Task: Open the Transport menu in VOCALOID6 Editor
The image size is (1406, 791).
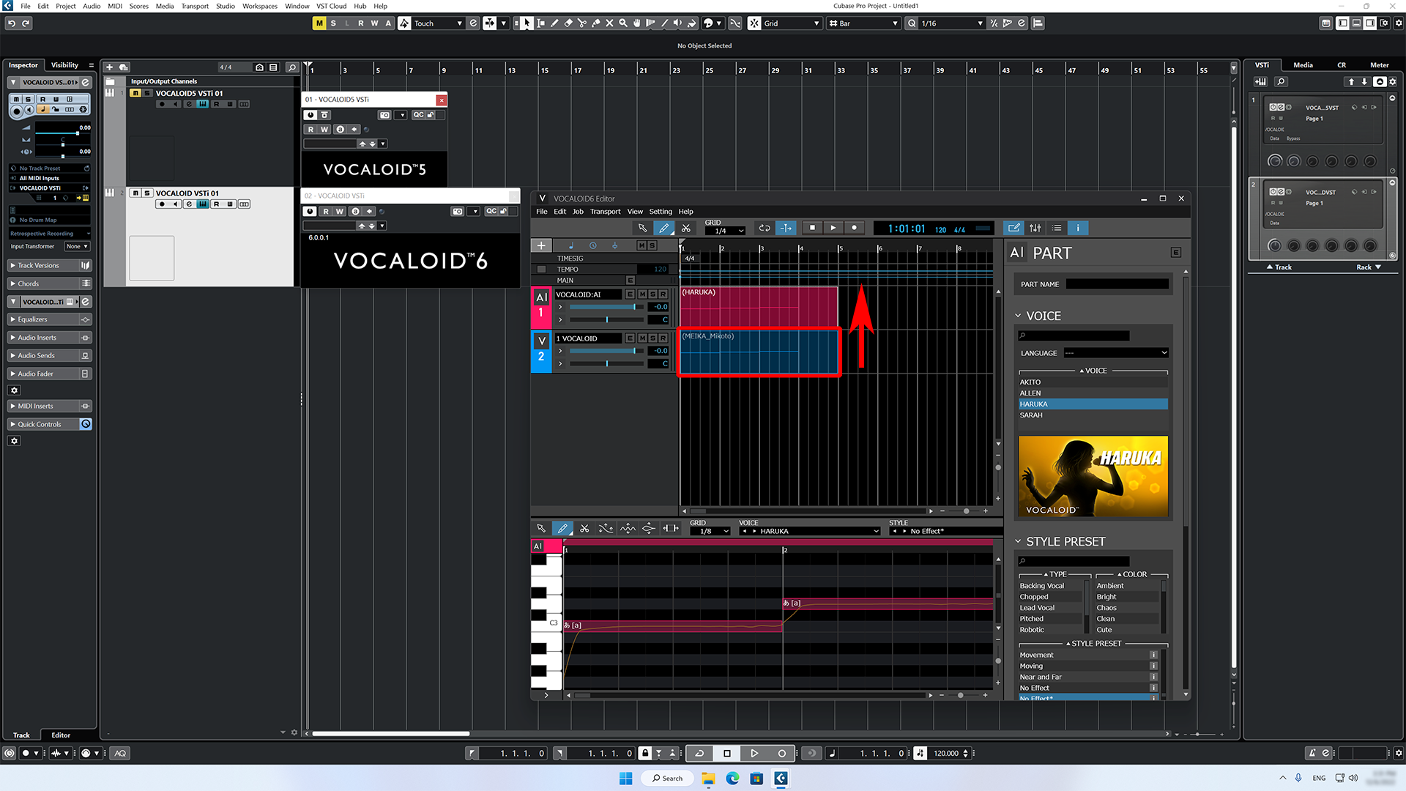Action: point(606,212)
